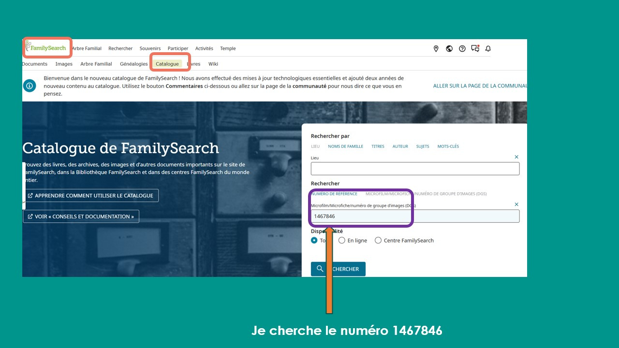Open the Arbre Familial top menu

tap(87, 48)
